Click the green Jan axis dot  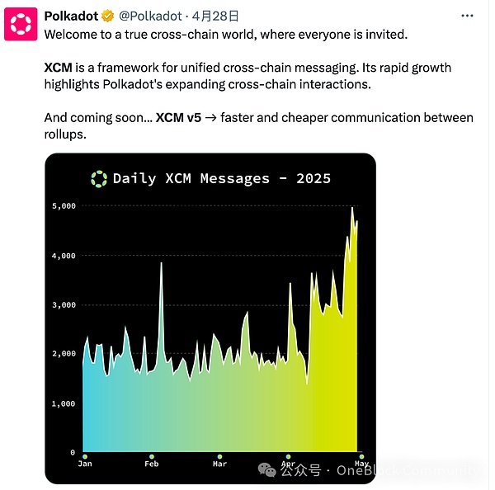click(x=84, y=456)
